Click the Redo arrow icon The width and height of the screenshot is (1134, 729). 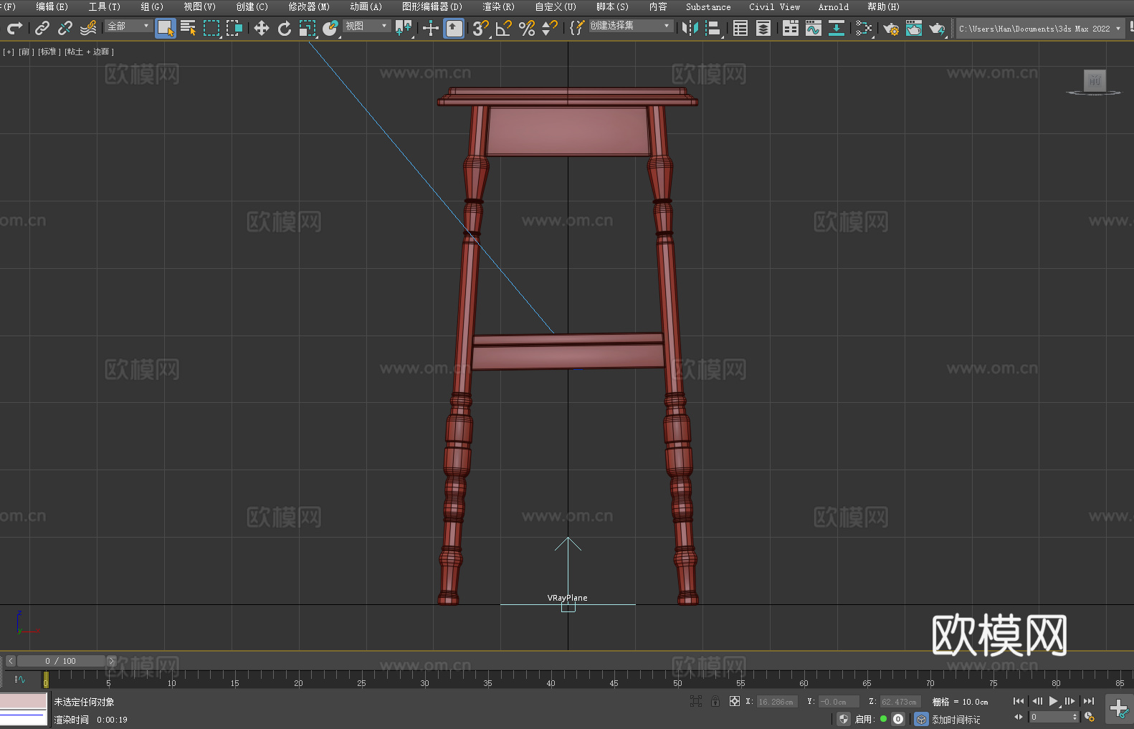[x=14, y=28]
